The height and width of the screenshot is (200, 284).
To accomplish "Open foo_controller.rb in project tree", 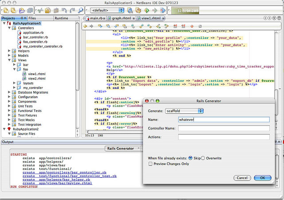I will tap(35, 42).
